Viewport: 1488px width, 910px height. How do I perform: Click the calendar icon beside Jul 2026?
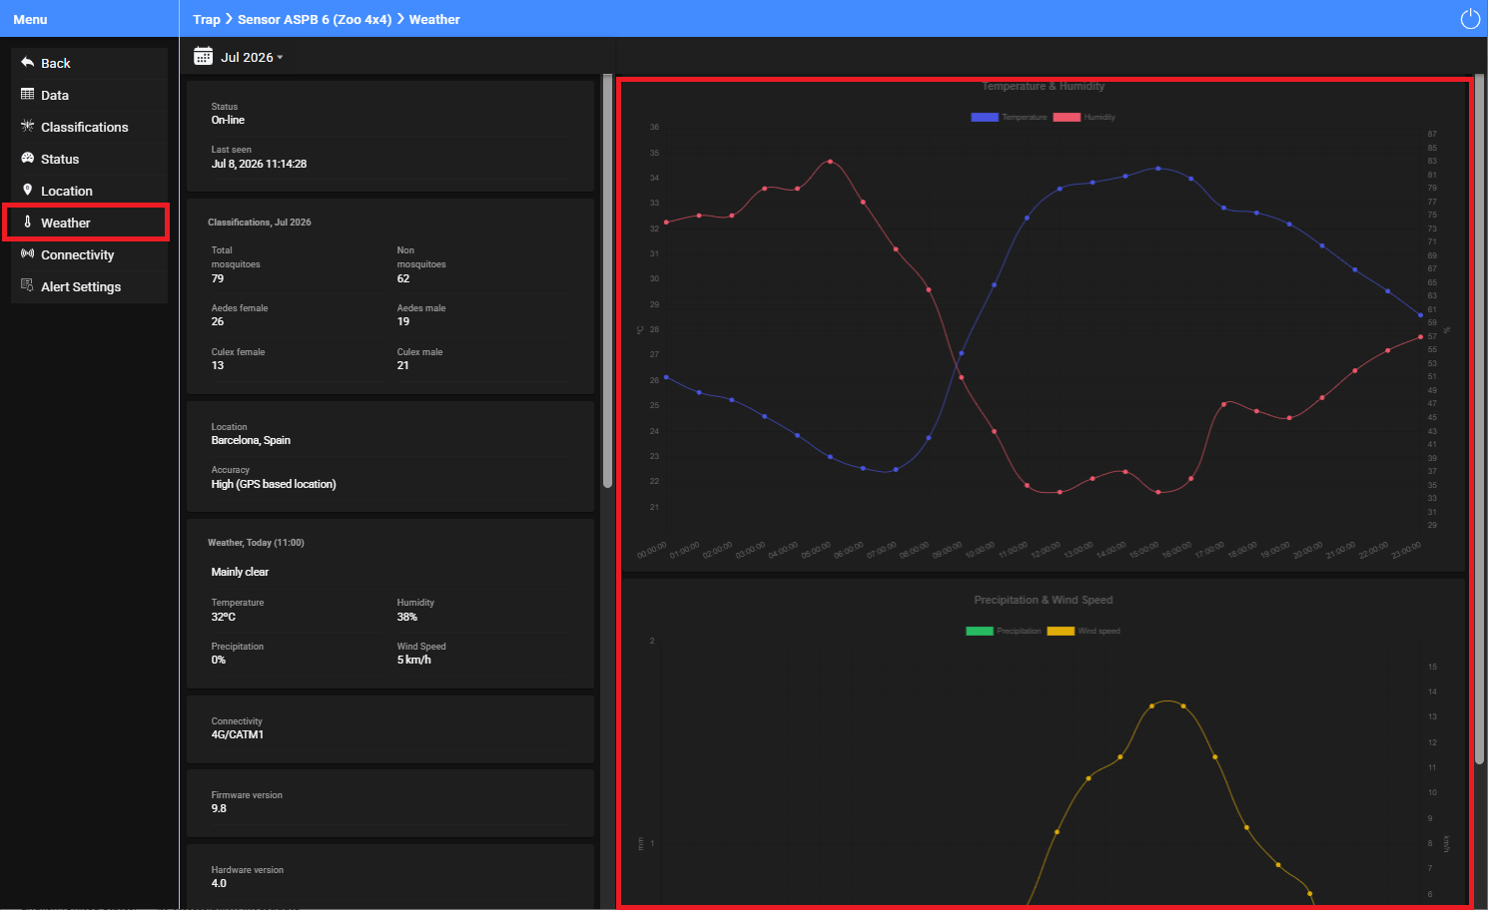tap(203, 56)
